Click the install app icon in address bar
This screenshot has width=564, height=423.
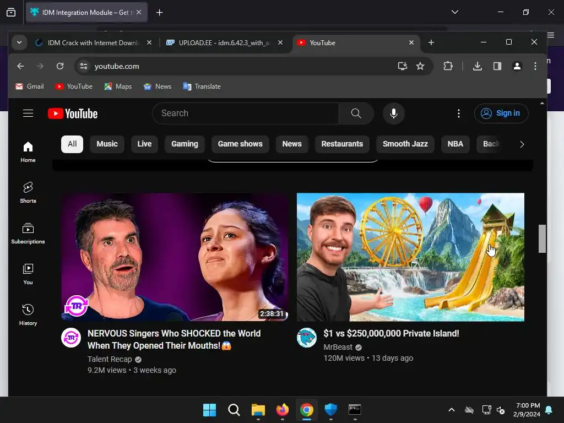coord(403,66)
